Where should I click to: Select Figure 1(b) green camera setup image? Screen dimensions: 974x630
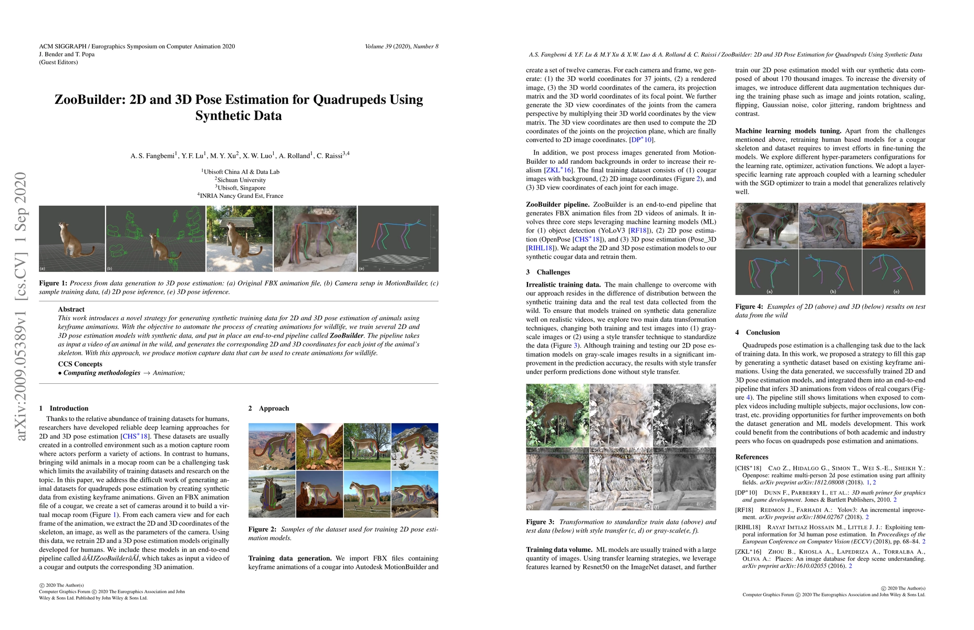156,238
